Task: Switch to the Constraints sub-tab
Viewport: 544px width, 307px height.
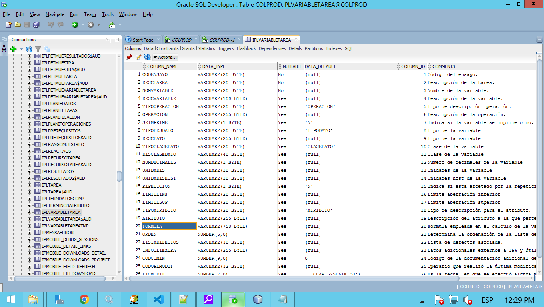Action: tap(168, 48)
